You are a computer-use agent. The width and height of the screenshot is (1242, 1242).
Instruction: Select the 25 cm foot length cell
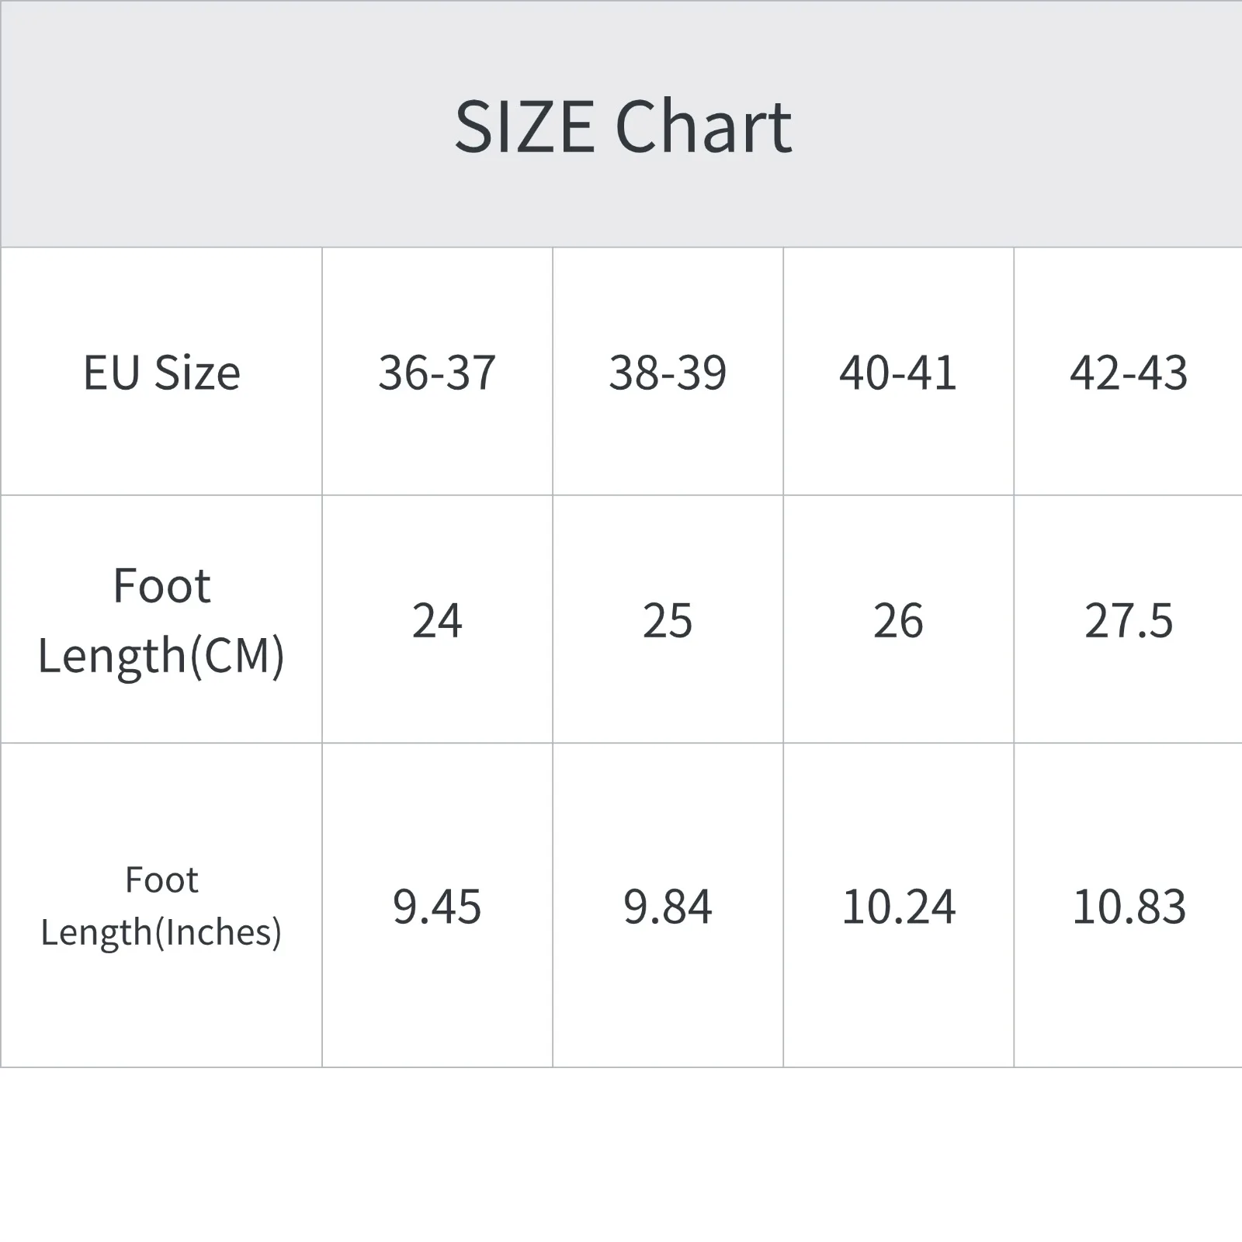pyautogui.click(x=668, y=621)
